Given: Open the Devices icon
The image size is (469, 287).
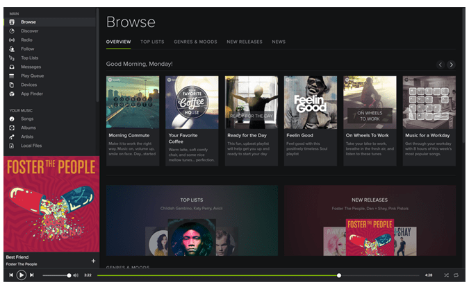Looking at the screenshot, I should 12,85.
